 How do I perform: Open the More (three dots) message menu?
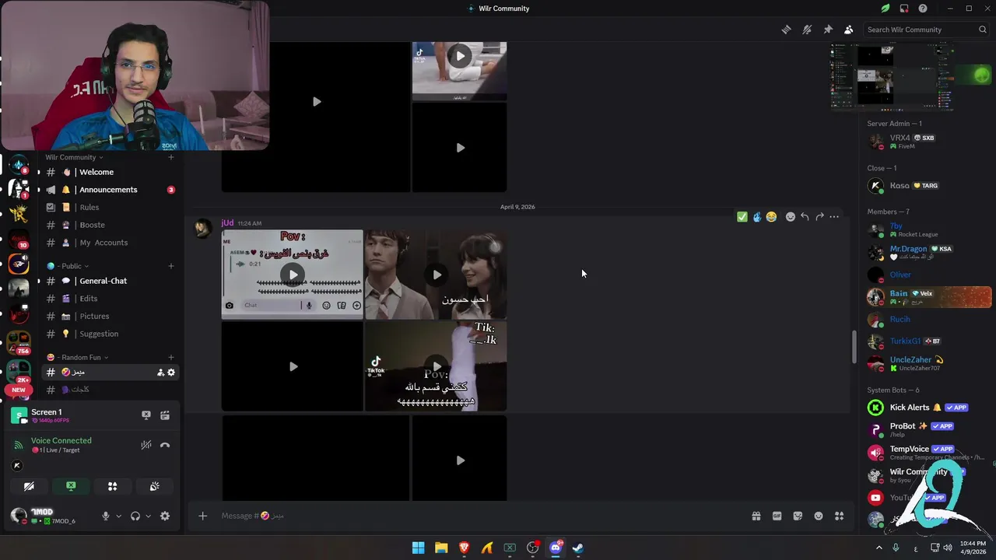[x=834, y=217]
